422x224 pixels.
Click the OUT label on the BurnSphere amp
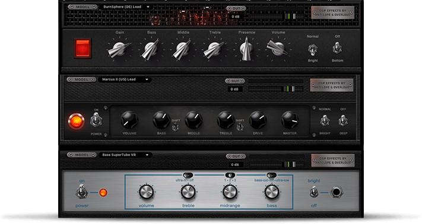[x=236, y=9]
